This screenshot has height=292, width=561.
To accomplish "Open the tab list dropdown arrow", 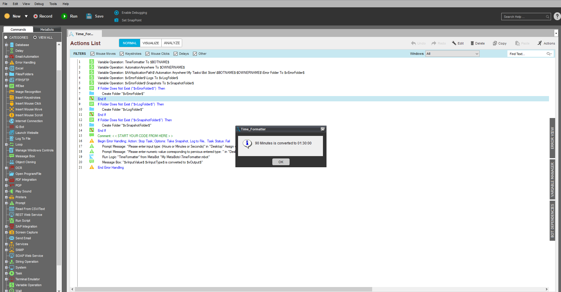I will point(556,33).
